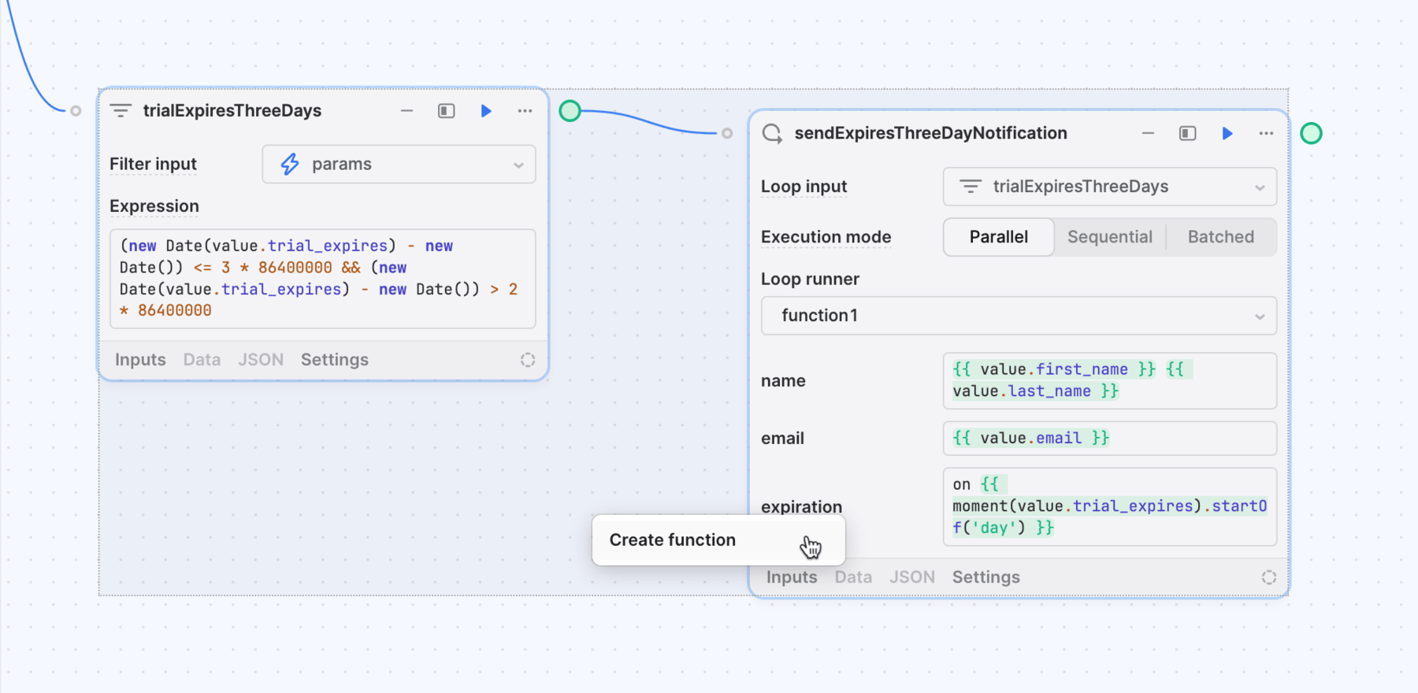Open Data tab in sendExpiresThreeDayNotification block
The width and height of the screenshot is (1418, 693).
(853, 577)
